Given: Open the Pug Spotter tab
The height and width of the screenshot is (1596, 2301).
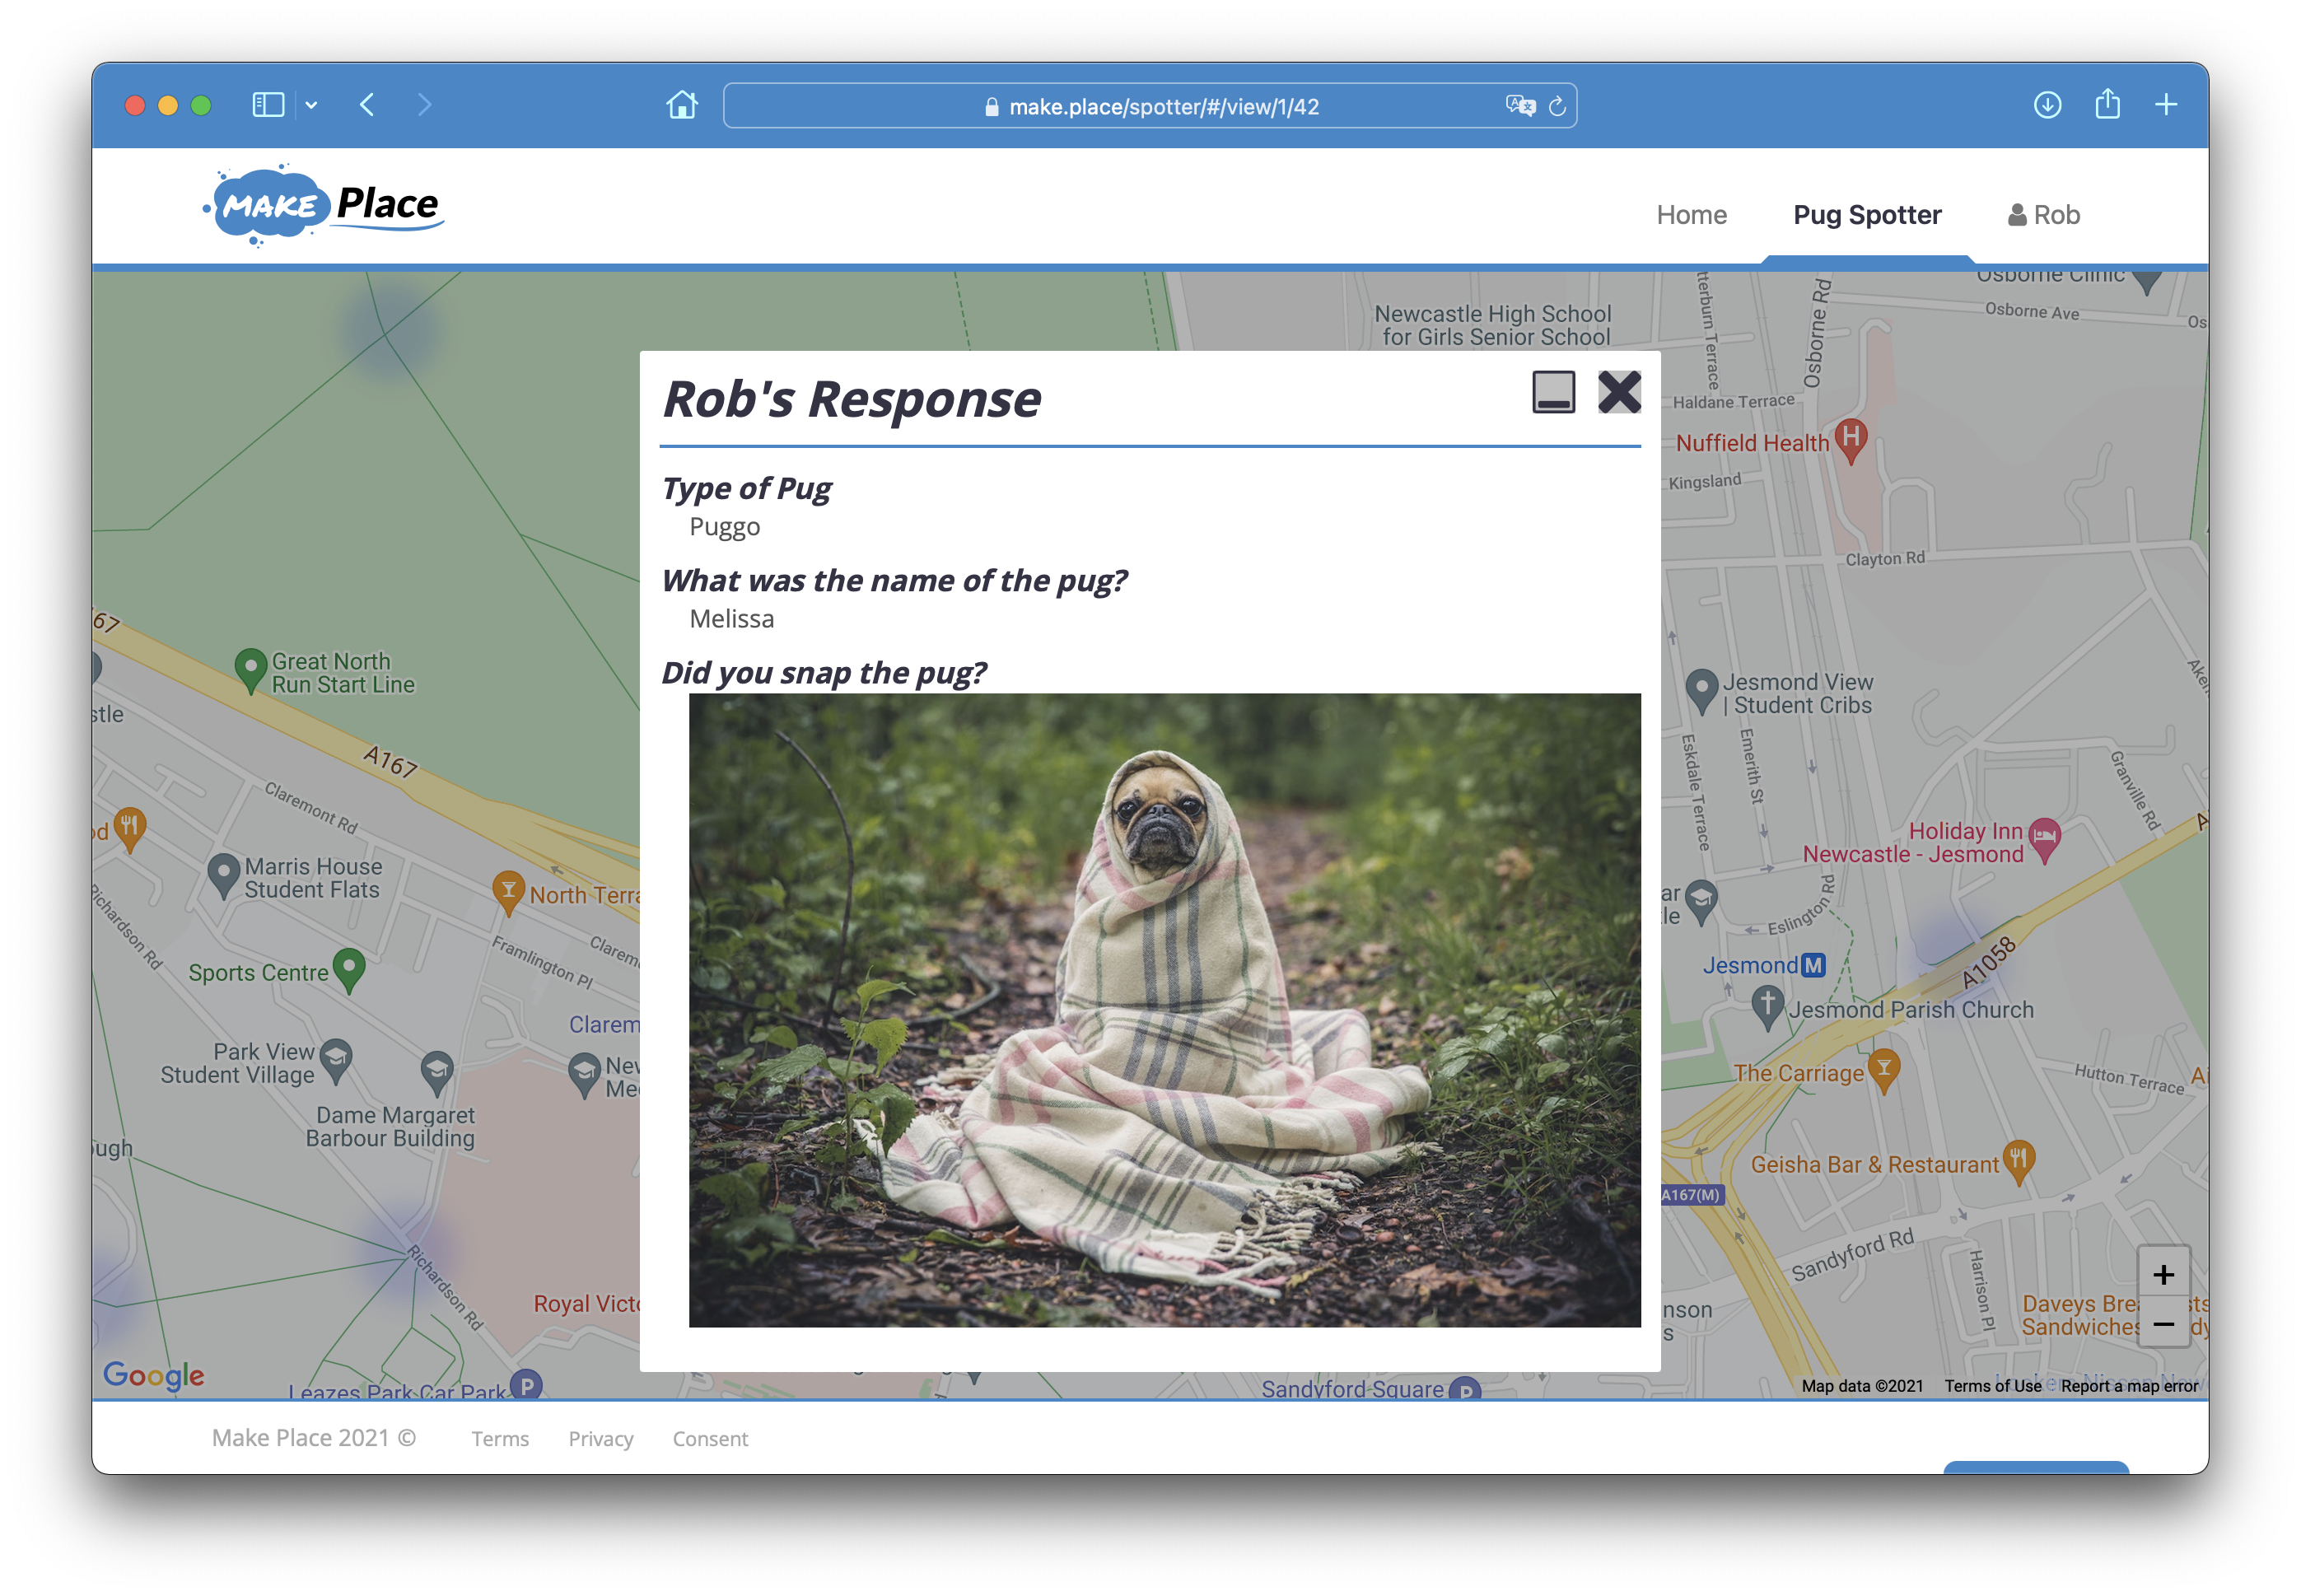Looking at the screenshot, I should coord(1866,215).
